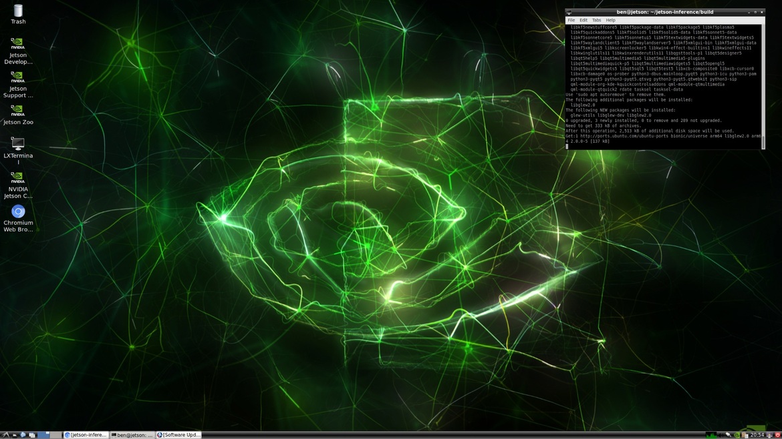Image resolution: width=782 pixels, height=439 pixels.
Task: Open the Jetson Zoo desktop shortcut
Action: point(18,115)
